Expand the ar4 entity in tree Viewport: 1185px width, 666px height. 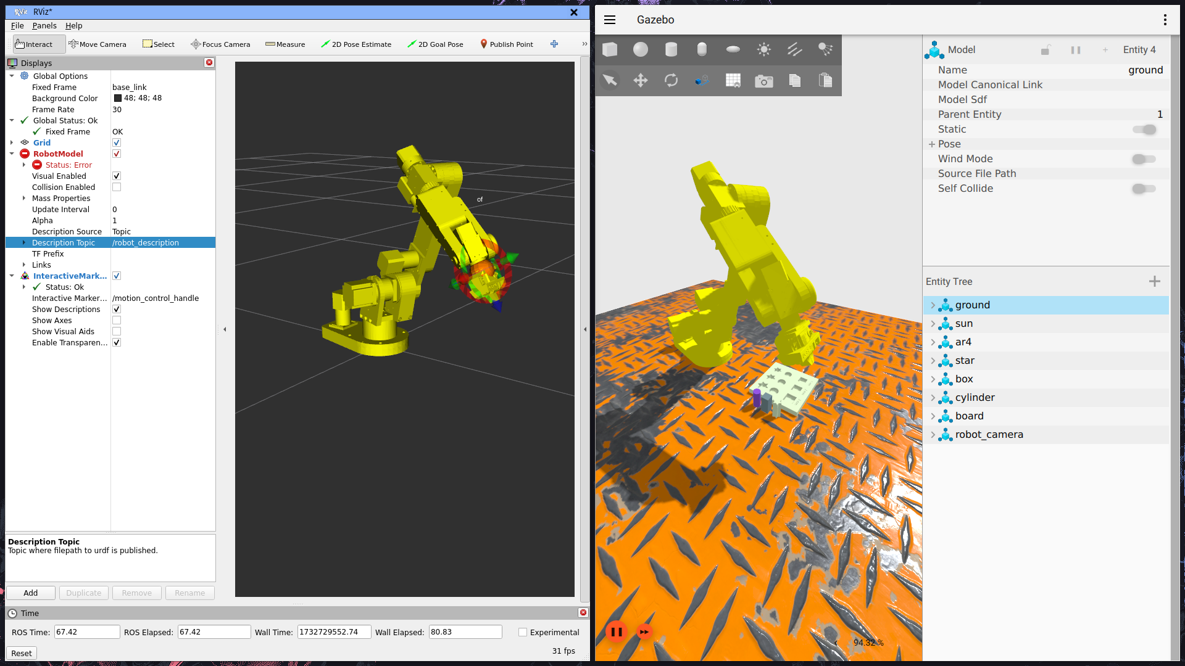pyautogui.click(x=933, y=342)
